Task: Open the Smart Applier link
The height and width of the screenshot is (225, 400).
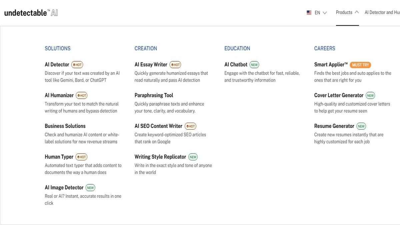Action: click(x=331, y=65)
